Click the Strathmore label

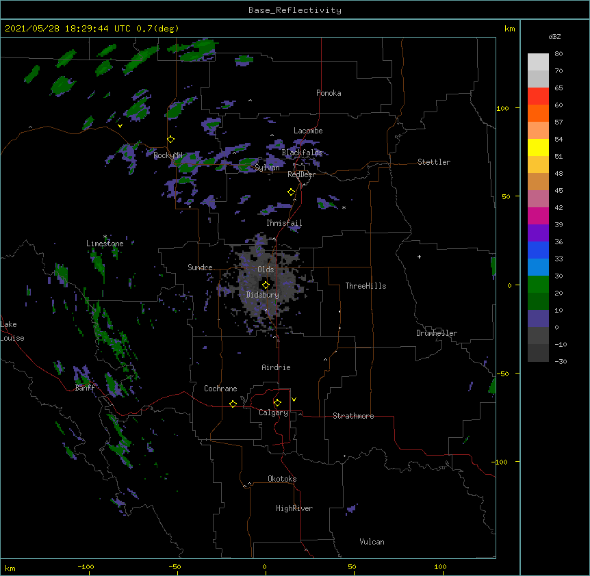pyautogui.click(x=353, y=416)
